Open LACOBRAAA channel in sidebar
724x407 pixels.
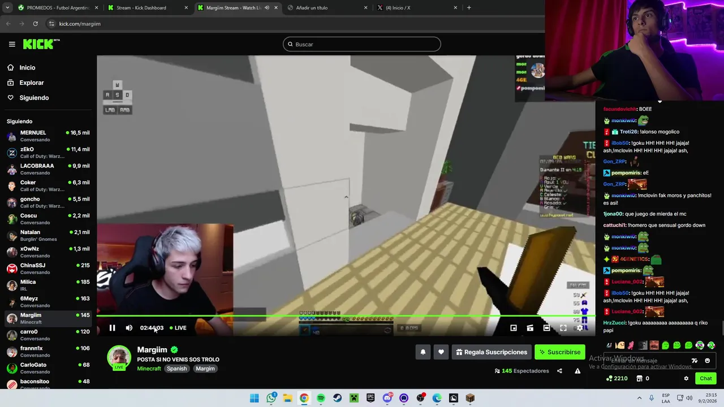point(48,169)
